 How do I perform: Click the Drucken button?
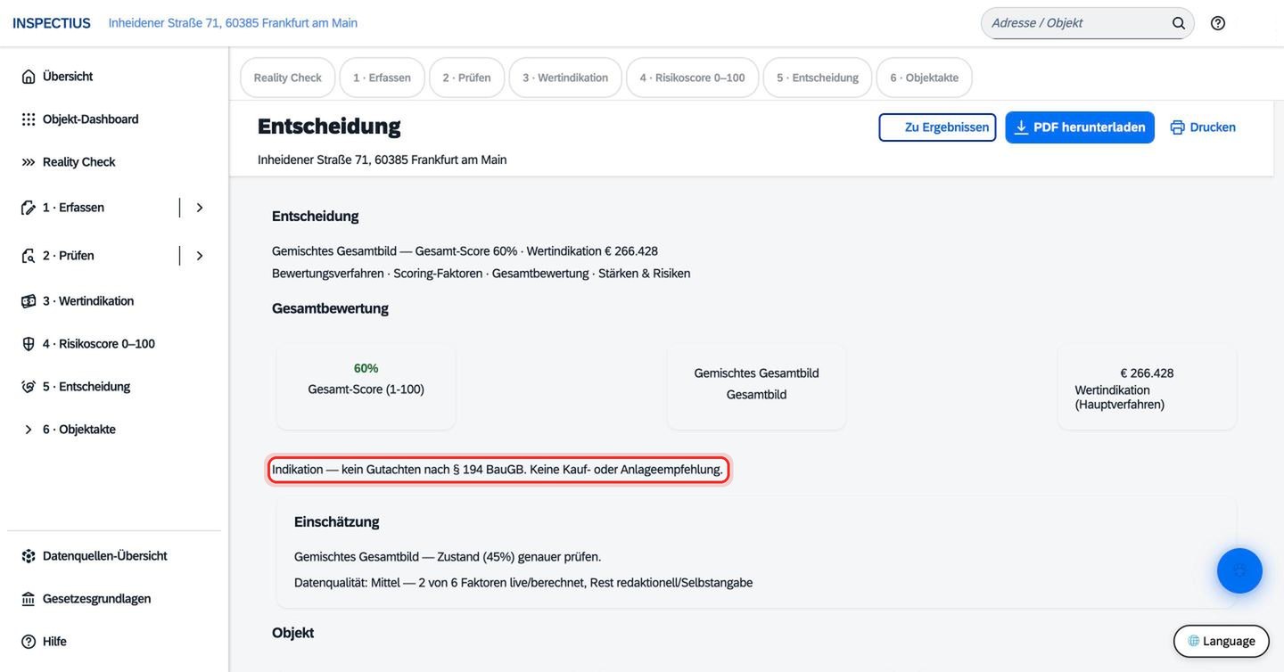click(x=1203, y=127)
